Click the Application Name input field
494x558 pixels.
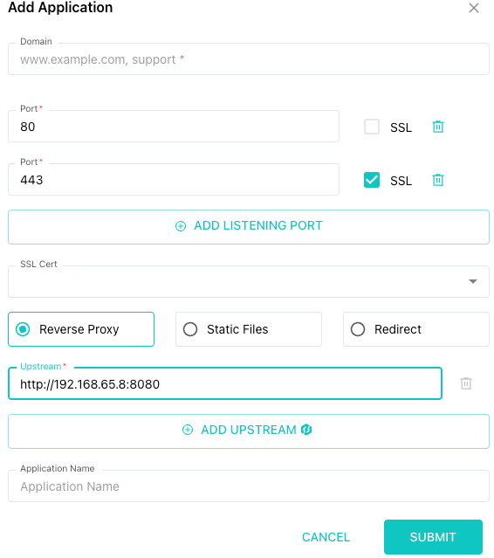249,486
